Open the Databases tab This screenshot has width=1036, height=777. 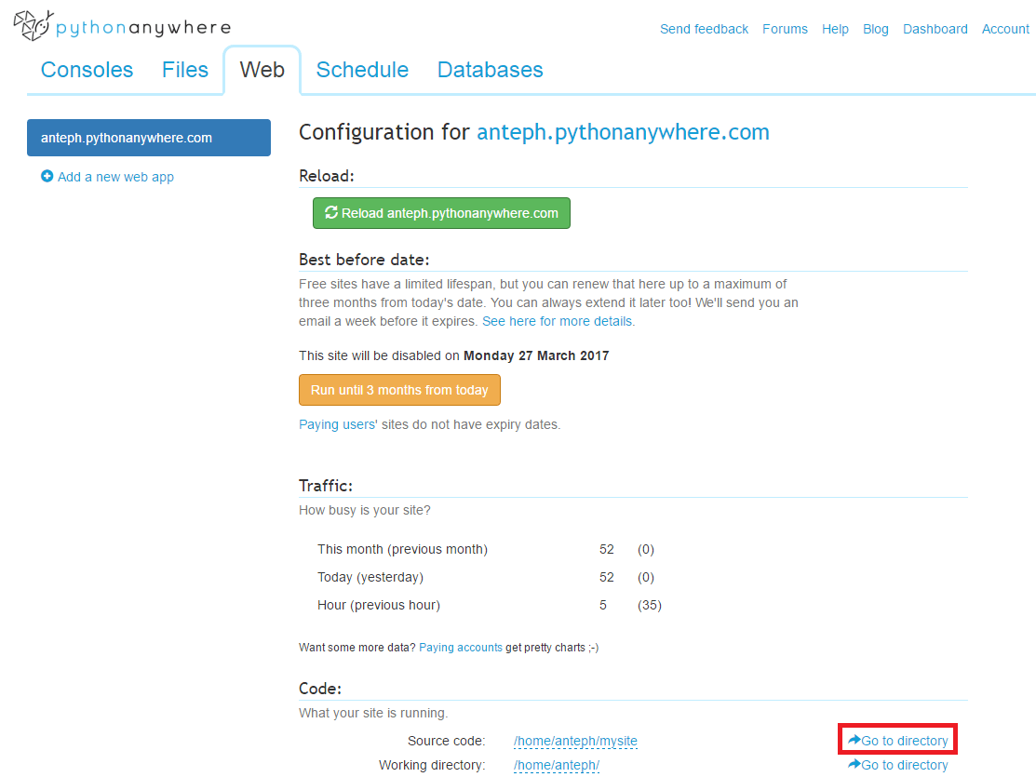(490, 70)
